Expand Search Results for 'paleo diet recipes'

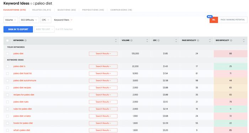[x=103, y=88]
